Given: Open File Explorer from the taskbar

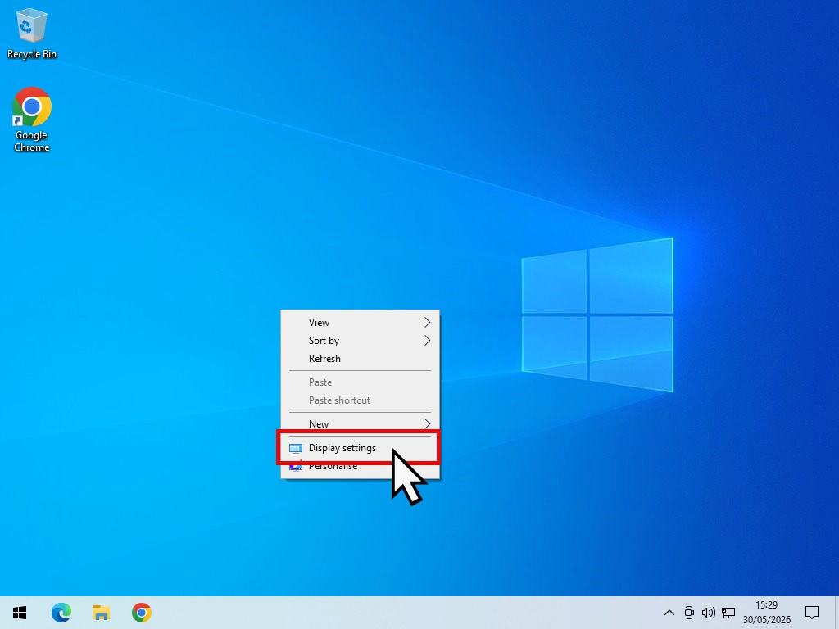Looking at the screenshot, I should (x=101, y=613).
